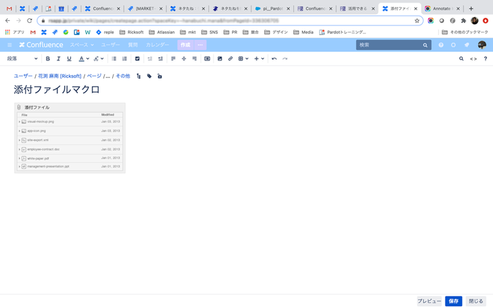Insert a link
Screen dimensions: 493x308
pyautogui.click(x=230, y=59)
